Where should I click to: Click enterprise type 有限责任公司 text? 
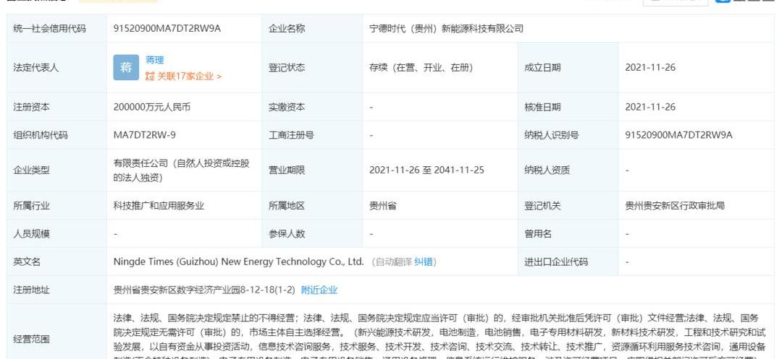pyautogui.click(x=182, y=170)
